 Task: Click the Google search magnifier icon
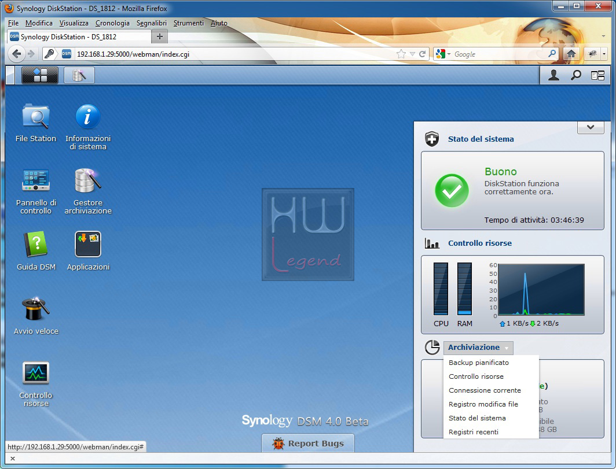(552, 53)
